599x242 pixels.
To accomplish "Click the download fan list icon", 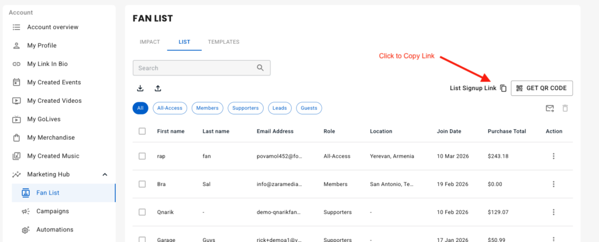I will point(140,88).
